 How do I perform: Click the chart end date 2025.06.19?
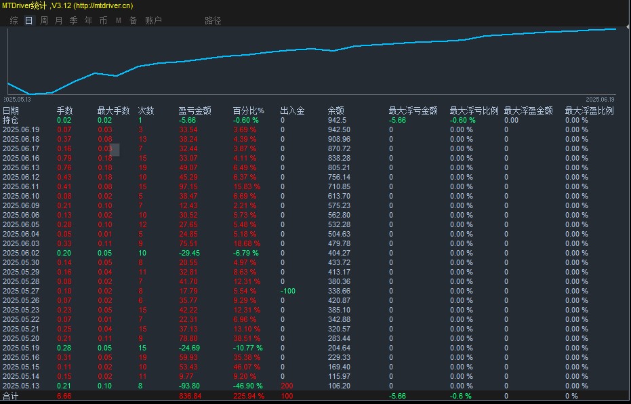pyautogui.click(x=600, y=100)
